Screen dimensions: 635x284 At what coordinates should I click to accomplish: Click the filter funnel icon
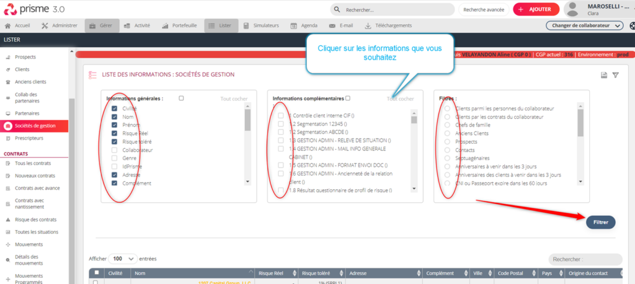[x=615, y=75]
